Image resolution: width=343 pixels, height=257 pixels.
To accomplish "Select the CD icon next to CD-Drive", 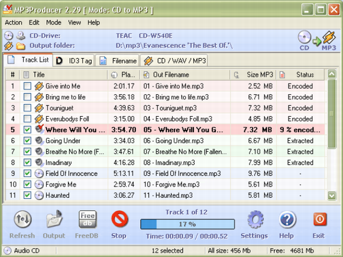I will [8, 36].
